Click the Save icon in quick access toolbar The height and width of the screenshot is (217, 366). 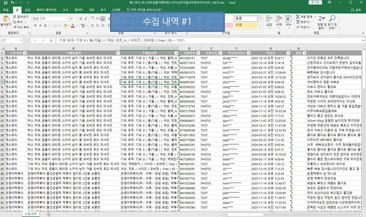coord(6,3)
